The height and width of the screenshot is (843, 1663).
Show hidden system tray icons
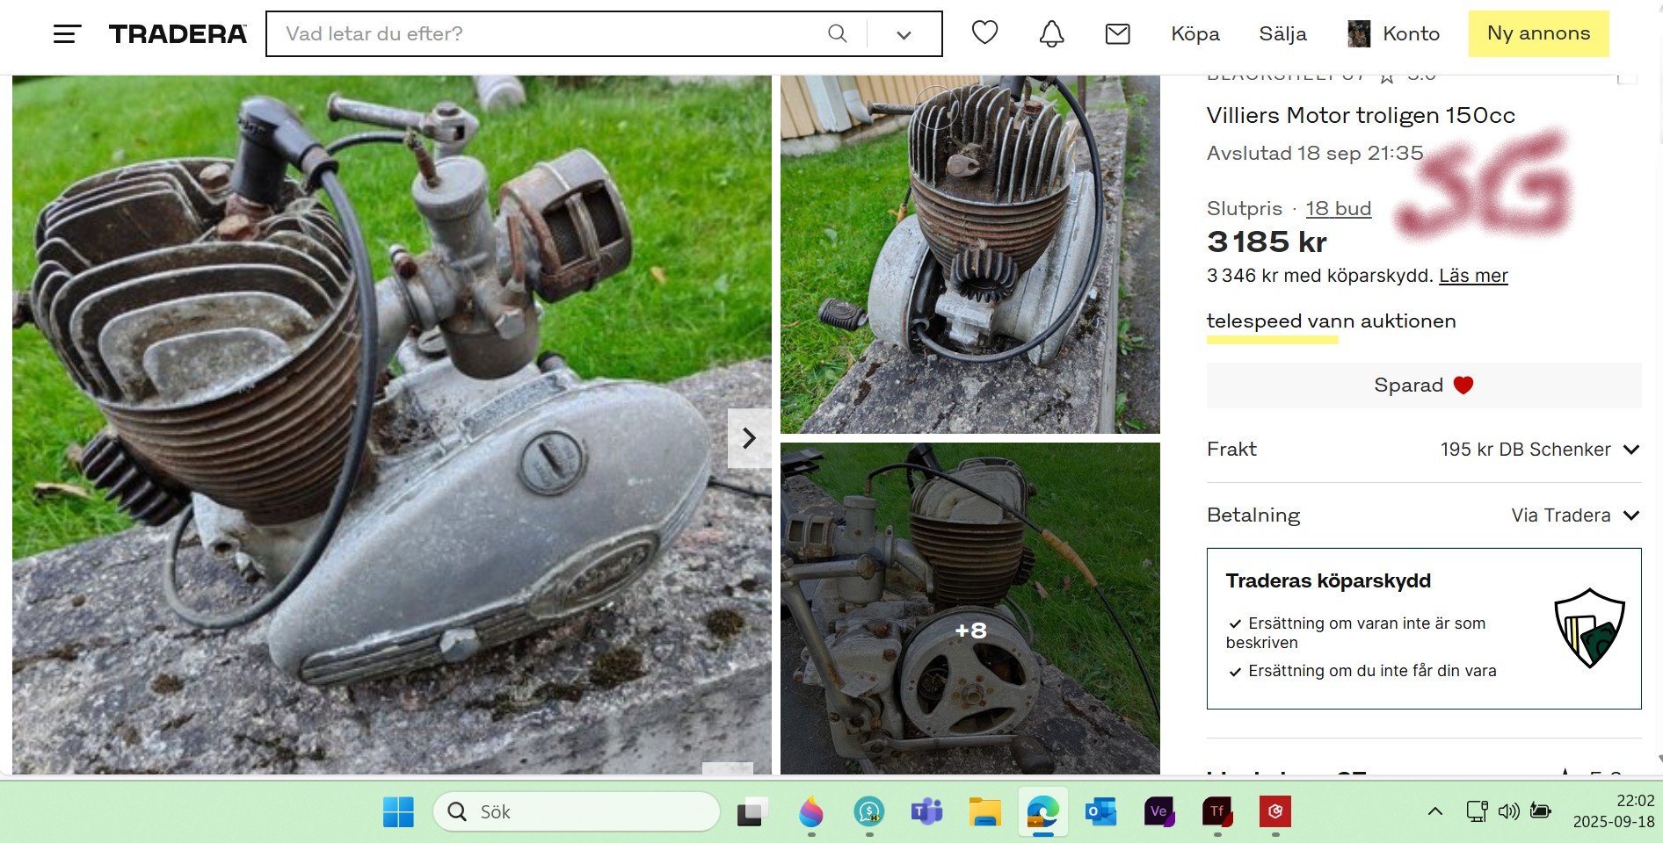pyautogui.click(x=1434, y=811)
